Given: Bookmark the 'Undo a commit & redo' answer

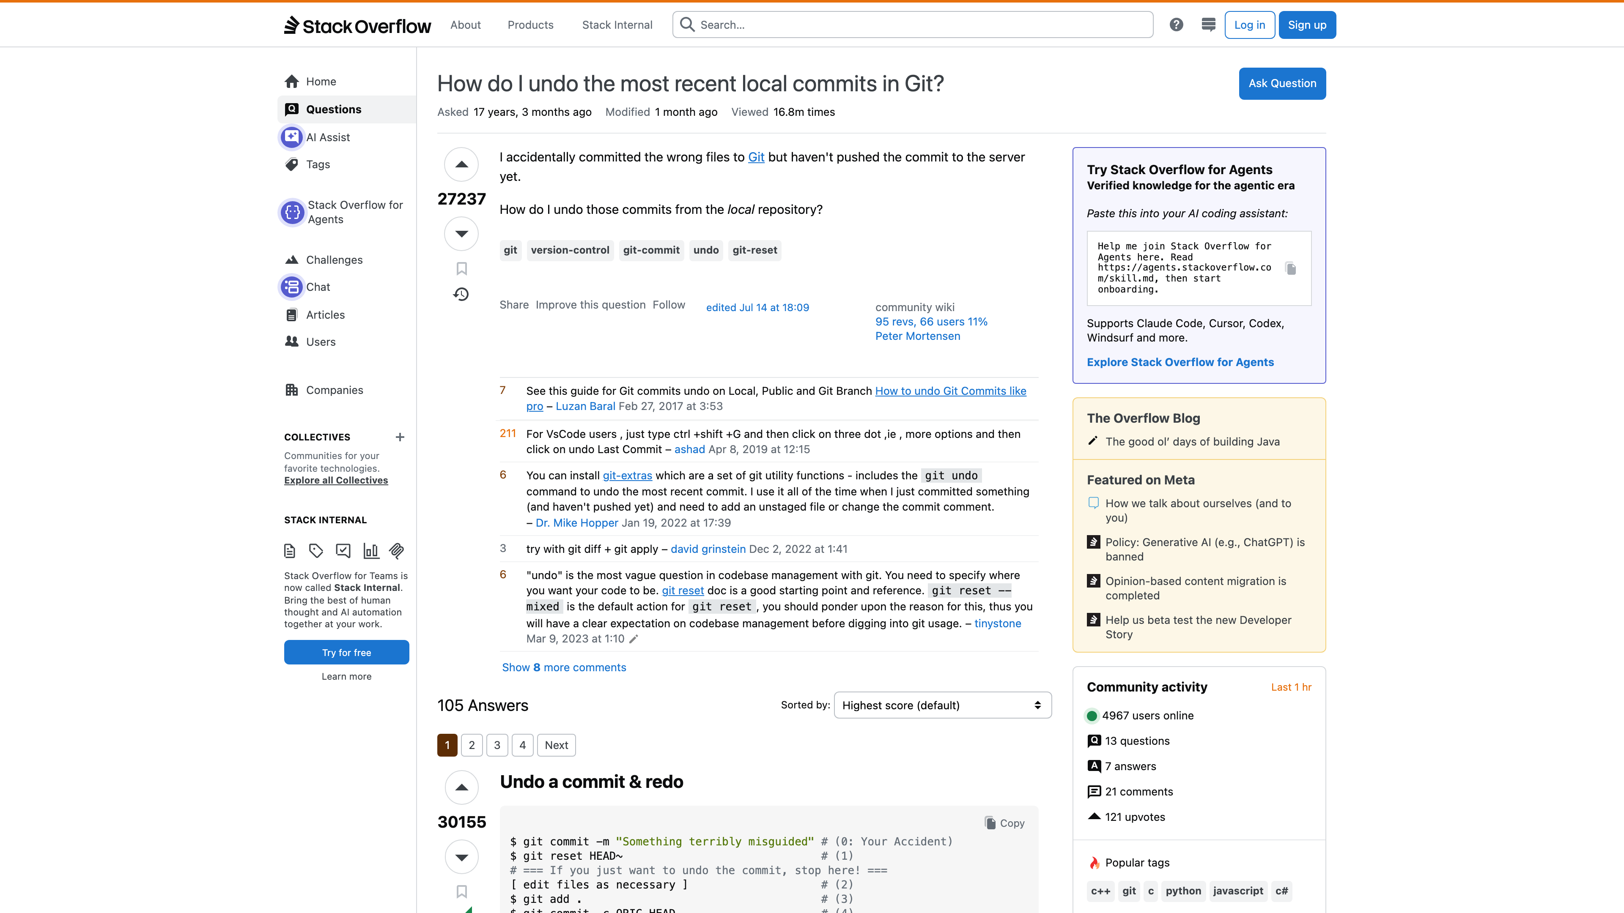Looking at the screenshot, I should click(x=461, y=891).
